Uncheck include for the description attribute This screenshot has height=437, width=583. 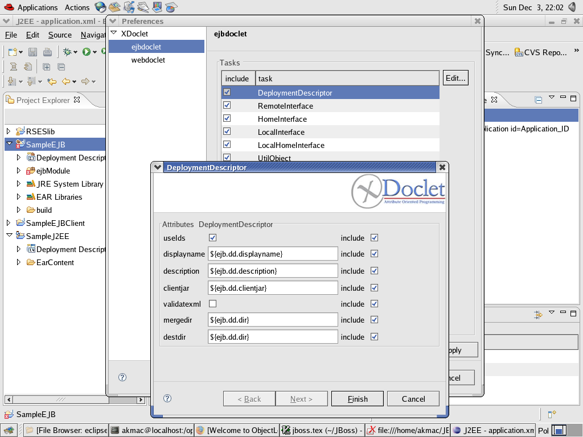(375, 271)
